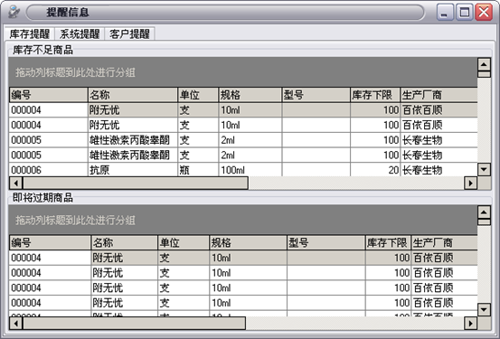Click 规格 column header in bottom grid
This screenshot has height=339, width=500.
click(x=248, y=242)
